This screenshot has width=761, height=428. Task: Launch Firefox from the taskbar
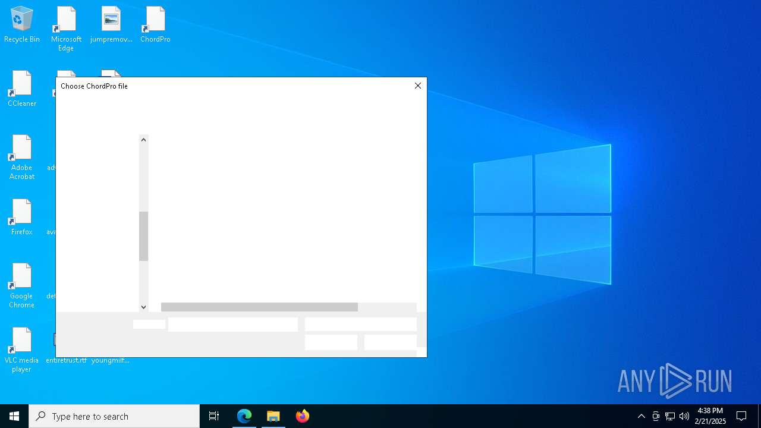point(303,416)
